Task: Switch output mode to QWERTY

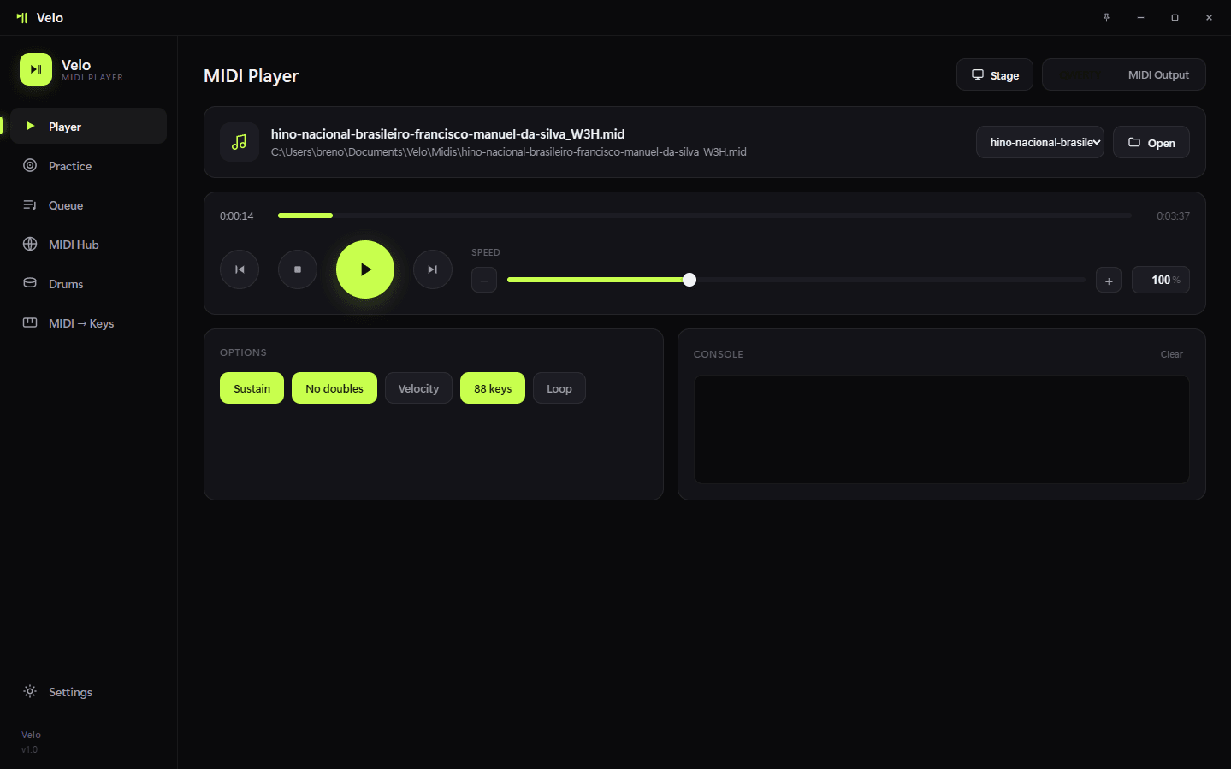Action: [x=1080, y=74]
